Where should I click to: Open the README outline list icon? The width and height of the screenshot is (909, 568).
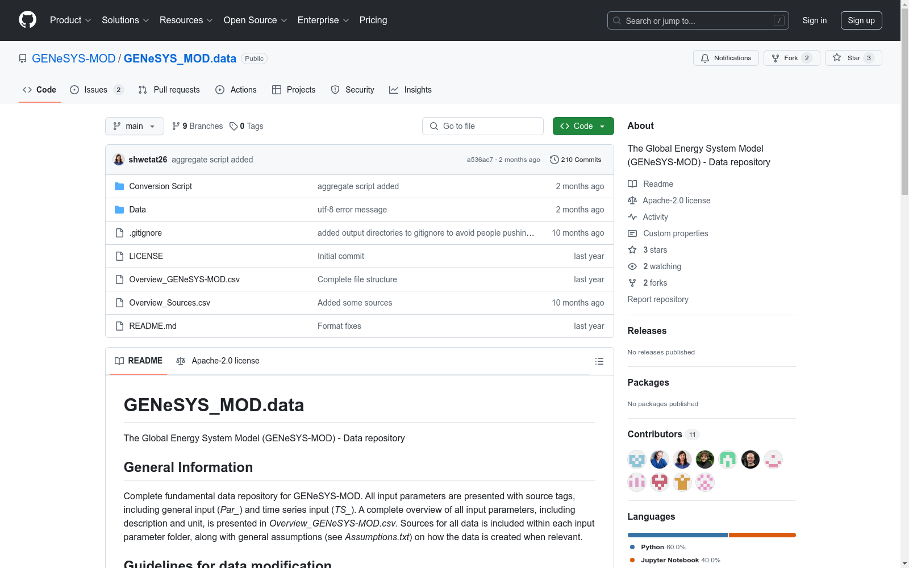pos(599,361)
